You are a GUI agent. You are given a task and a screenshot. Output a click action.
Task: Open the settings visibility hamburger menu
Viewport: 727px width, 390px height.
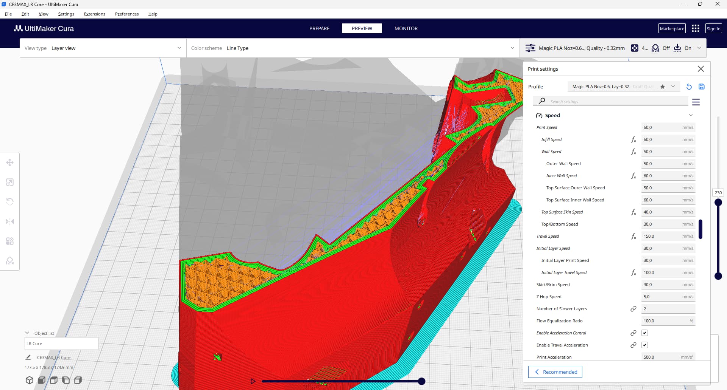tap(696, 102)
